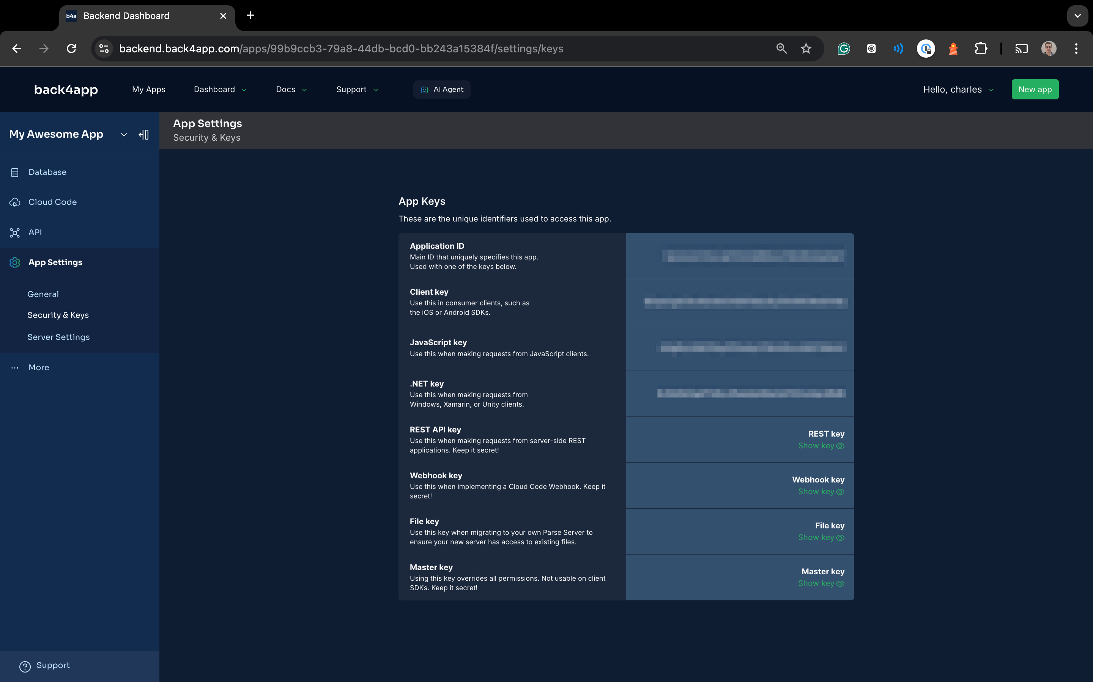Collapse the sidebar with the panel icon
This screenshot has height=682, width=1093.
[144, 134]
